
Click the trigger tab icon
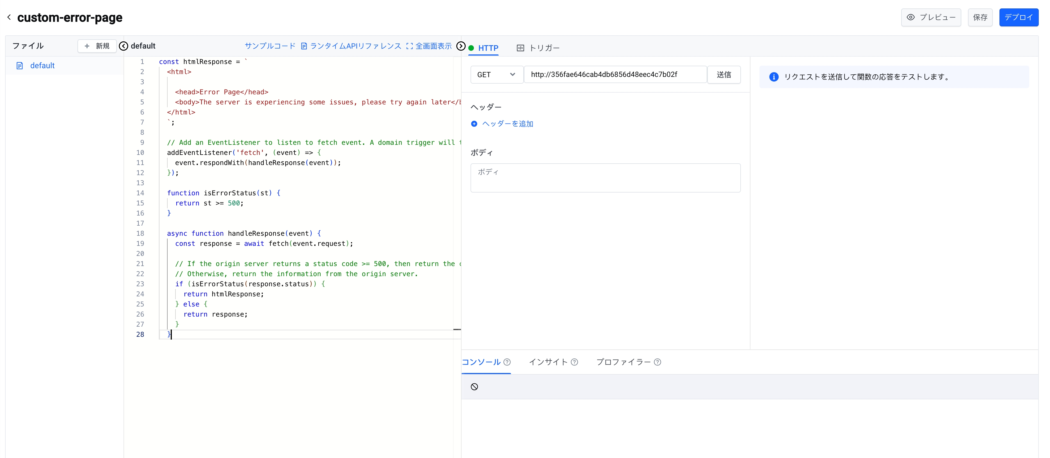click(520, 48)
